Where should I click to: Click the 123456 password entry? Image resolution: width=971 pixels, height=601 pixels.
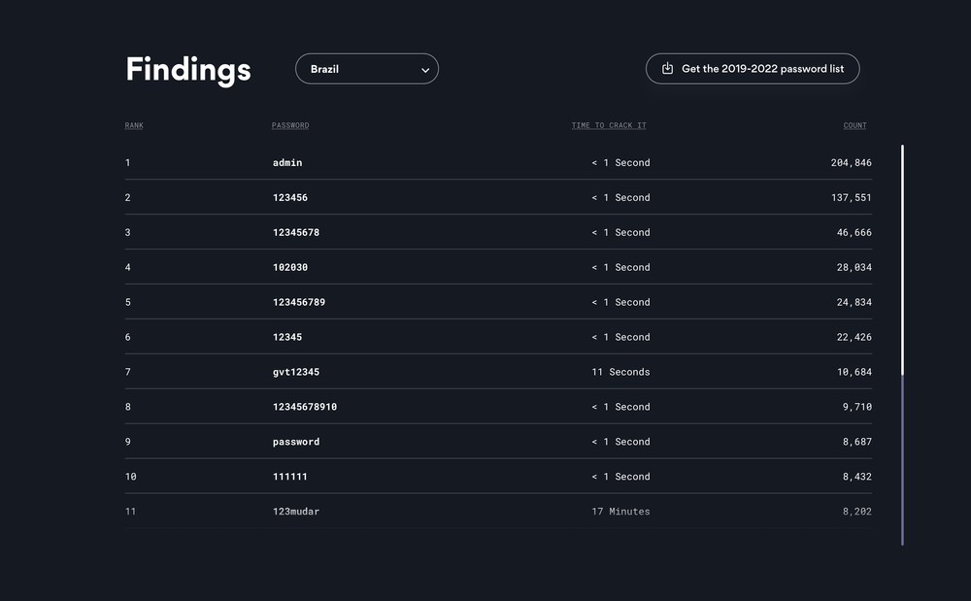click(x=290, y=197)
